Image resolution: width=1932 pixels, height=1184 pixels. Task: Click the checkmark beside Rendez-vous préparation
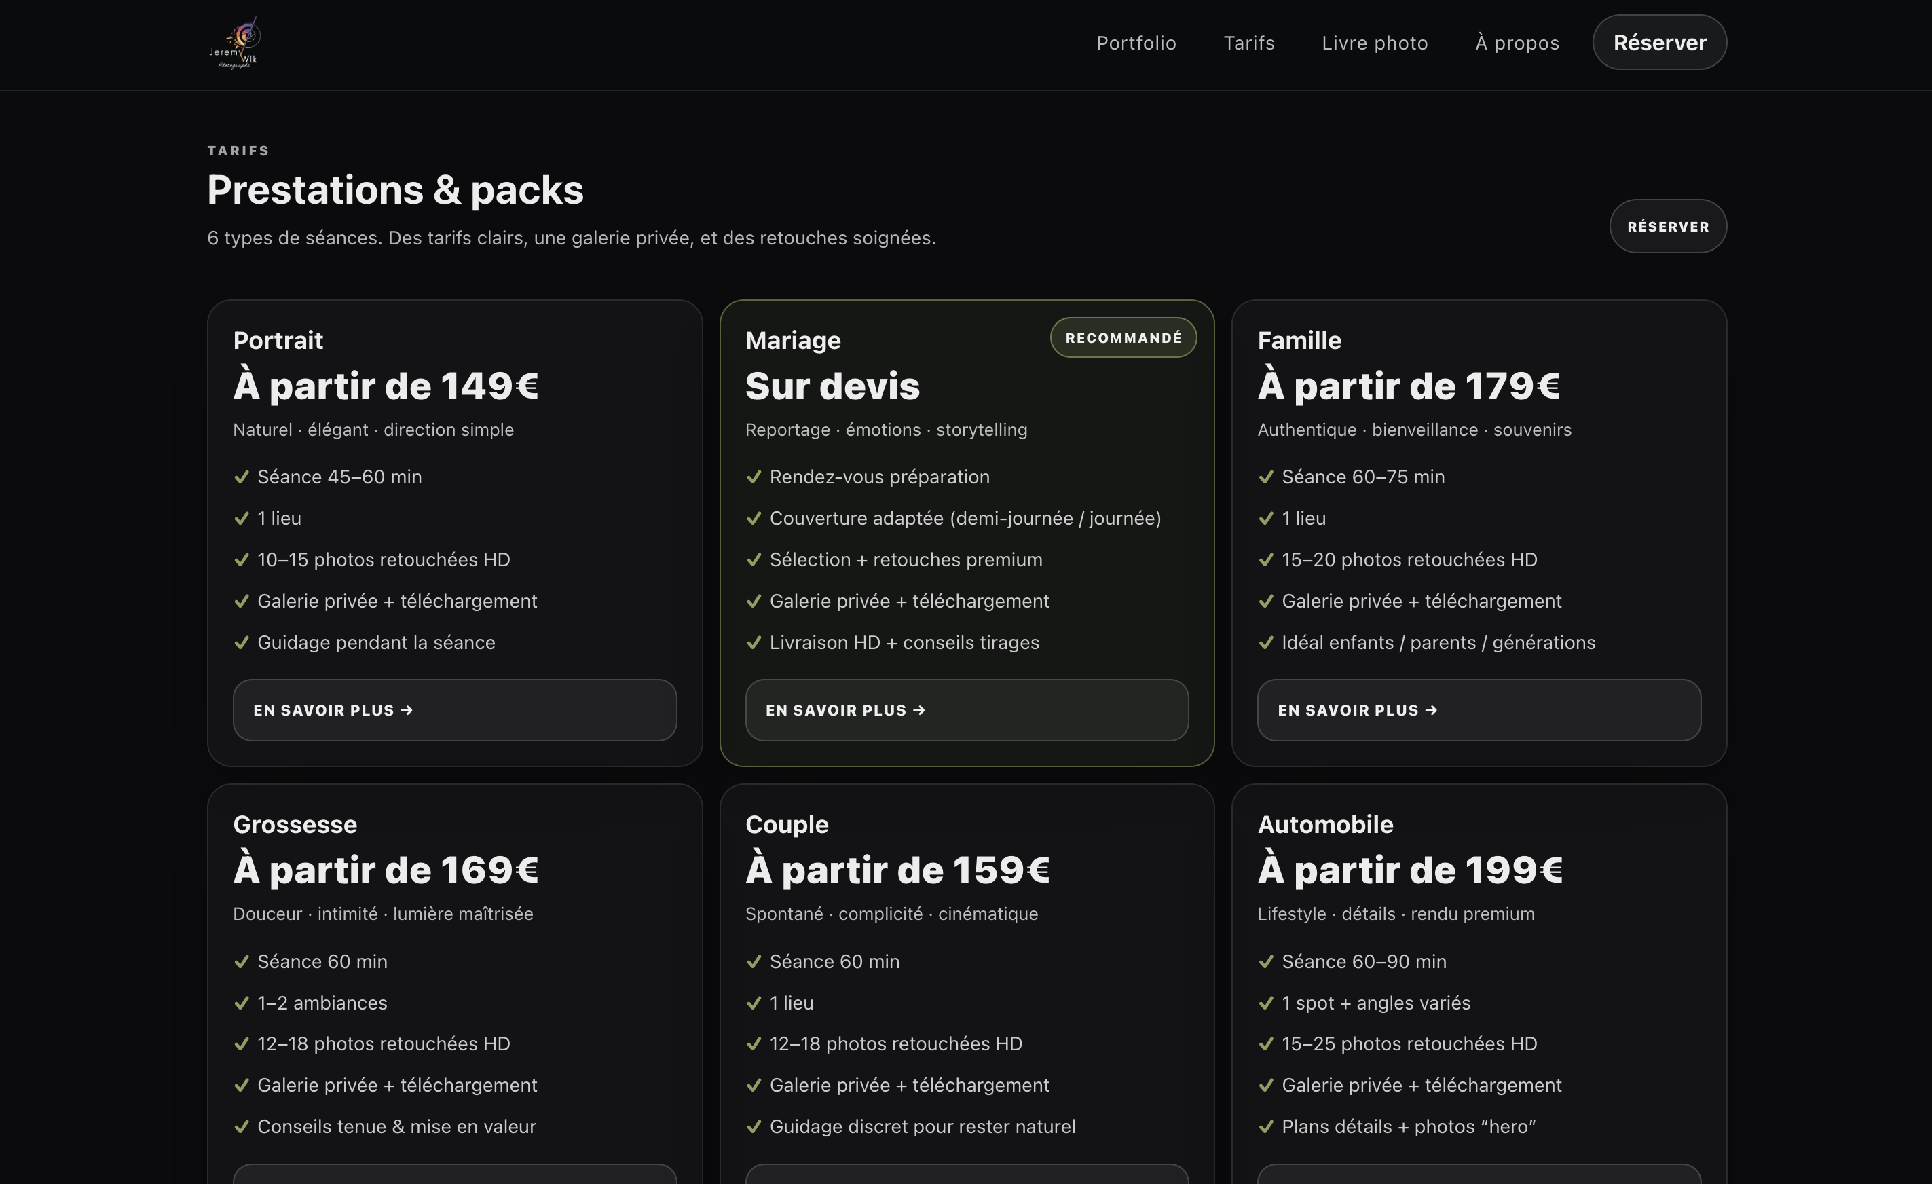pos(754,477)
